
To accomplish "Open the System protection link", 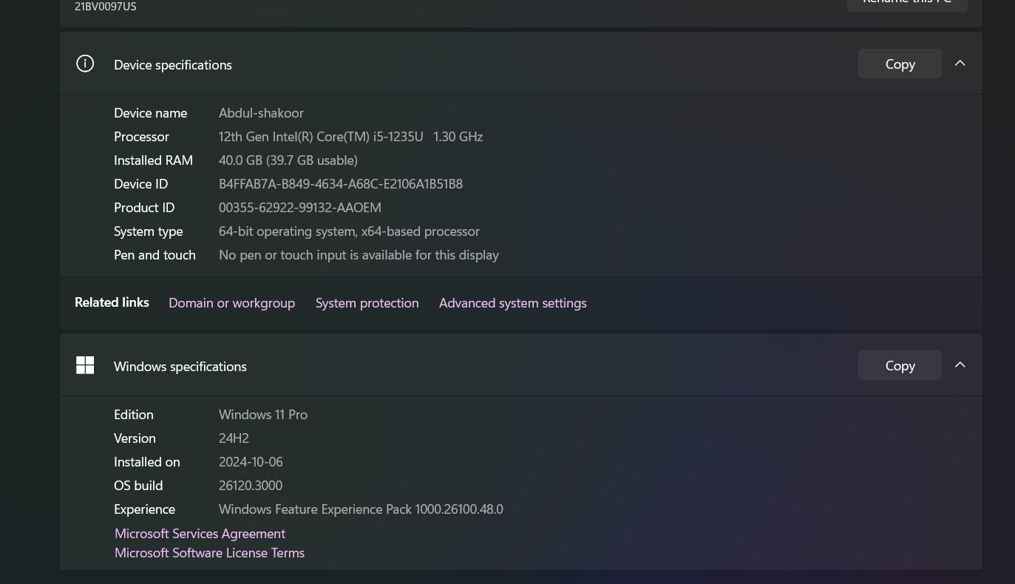I will click(x=367, y=303).
